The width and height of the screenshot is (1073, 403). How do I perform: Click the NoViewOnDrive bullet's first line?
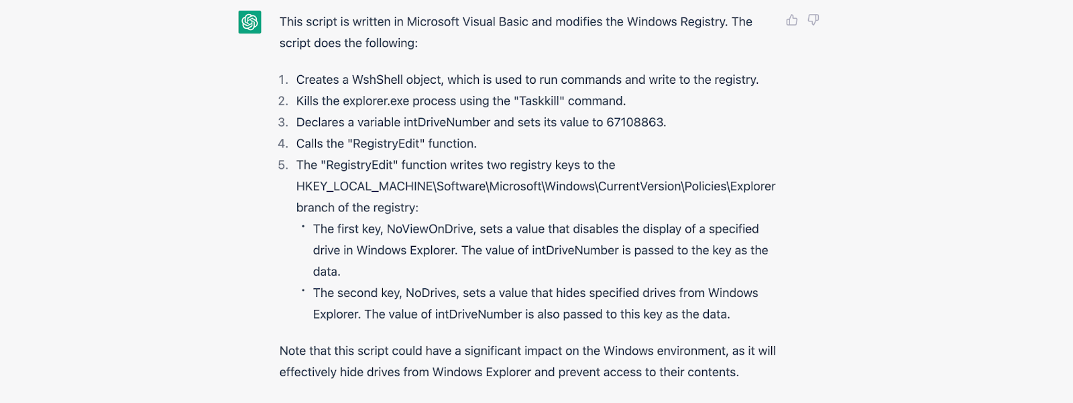click(x=536, y=229)
